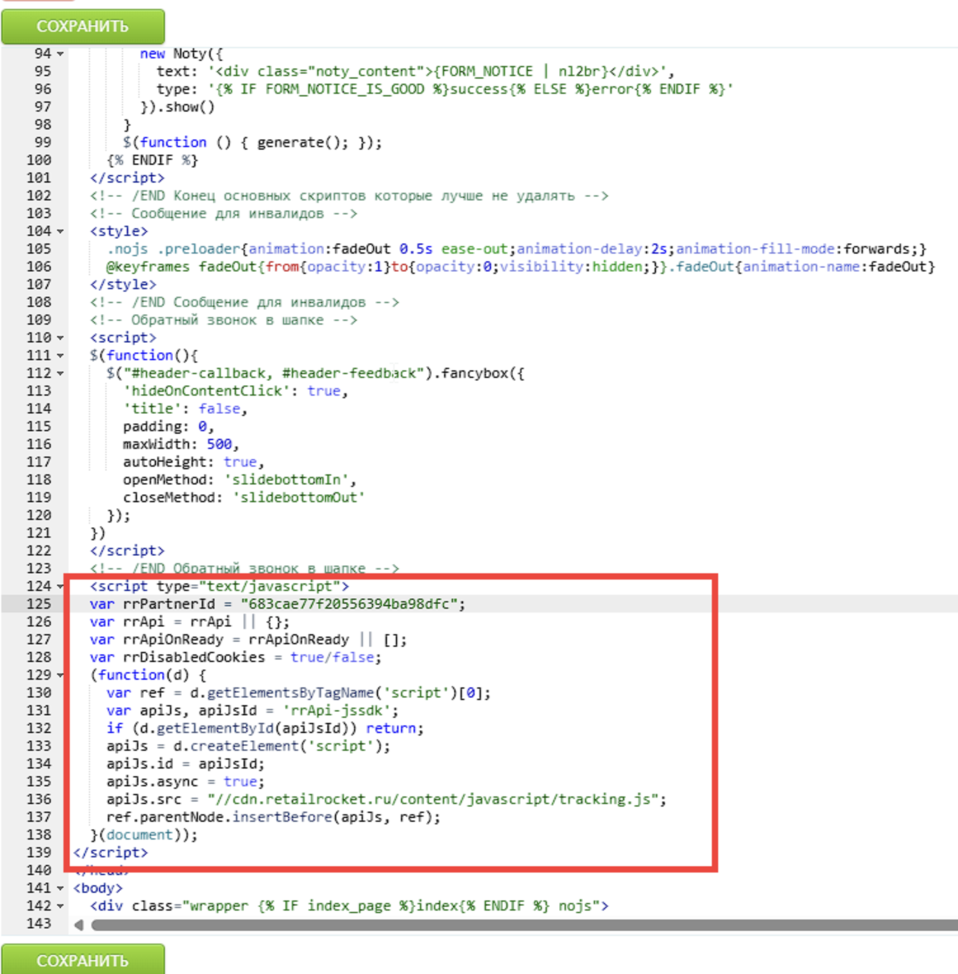Click 'new Noty({' on line 94
Image resolution: width=958 pixels, height=974 pixels.
click(181, 53)
